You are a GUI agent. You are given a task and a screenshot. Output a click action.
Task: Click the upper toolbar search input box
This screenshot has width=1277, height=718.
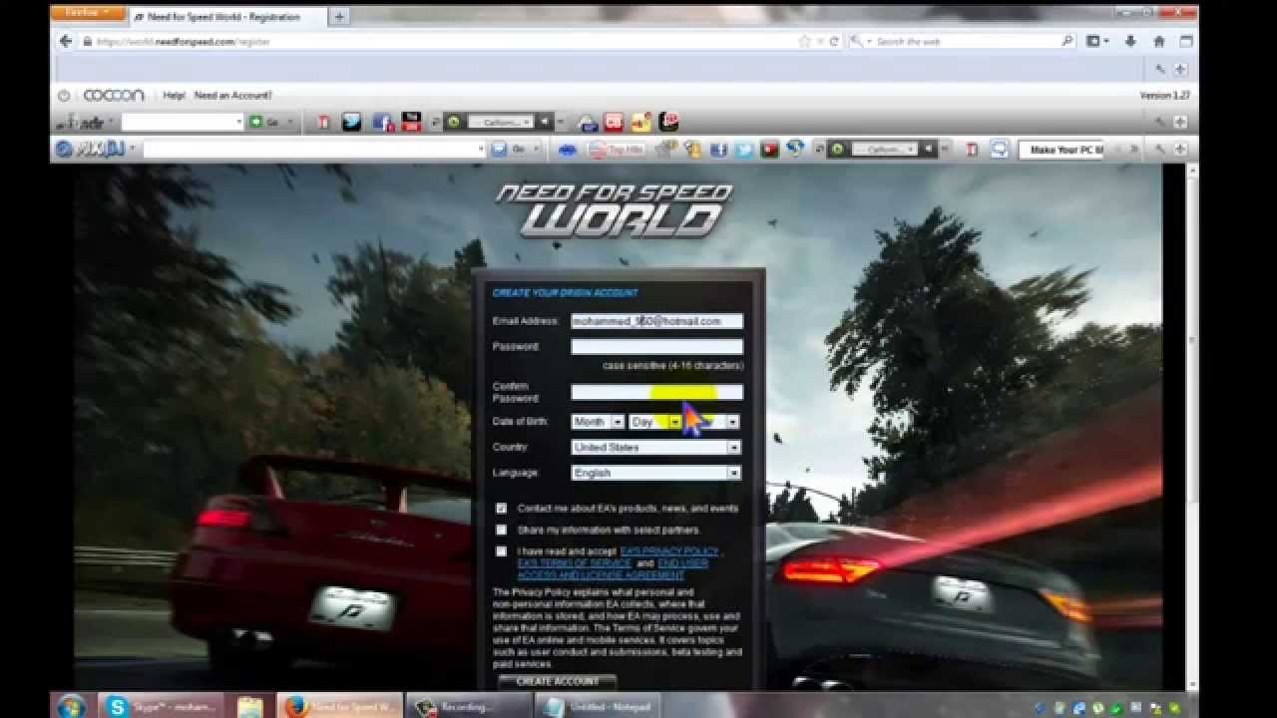click(x=183, y=122)
